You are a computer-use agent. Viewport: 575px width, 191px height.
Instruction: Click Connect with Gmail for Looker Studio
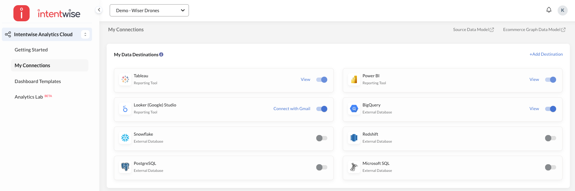[292, 109]
